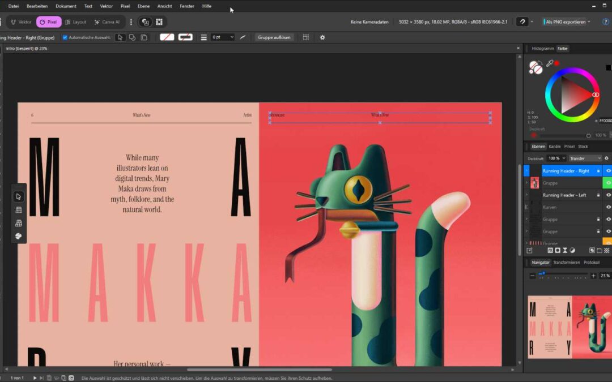Toggle the lock on Running Header - Left layer
The height and width of the screenshot is (382, 612).
[x=598, y=195]
